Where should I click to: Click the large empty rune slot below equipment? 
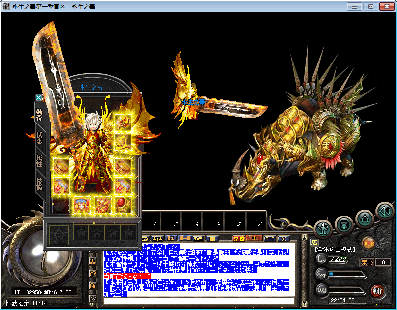tap(59, 235)
